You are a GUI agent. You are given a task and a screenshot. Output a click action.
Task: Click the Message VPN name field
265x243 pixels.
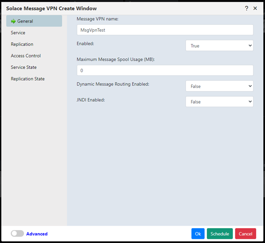(165, 30)
